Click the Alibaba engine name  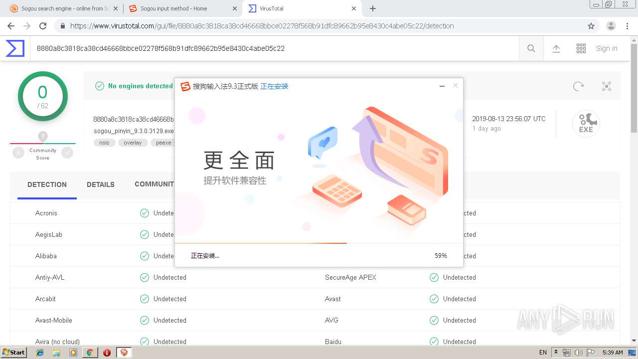click(46, 256)
